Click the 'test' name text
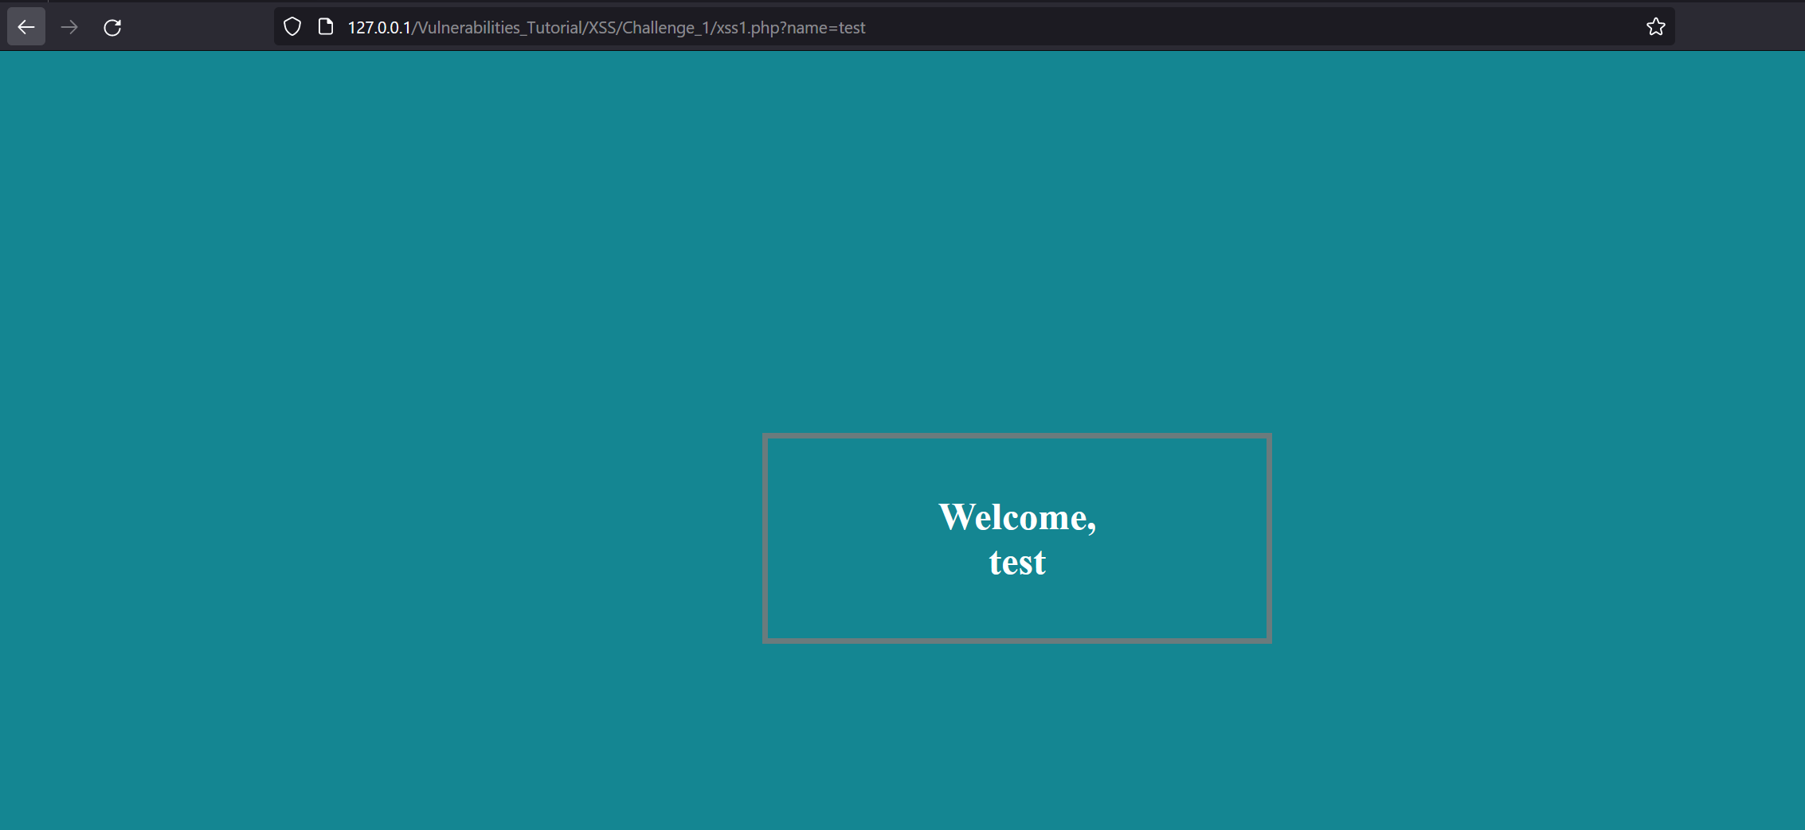The width and height of the screenshot is (1805, 830). [1017, 563]
